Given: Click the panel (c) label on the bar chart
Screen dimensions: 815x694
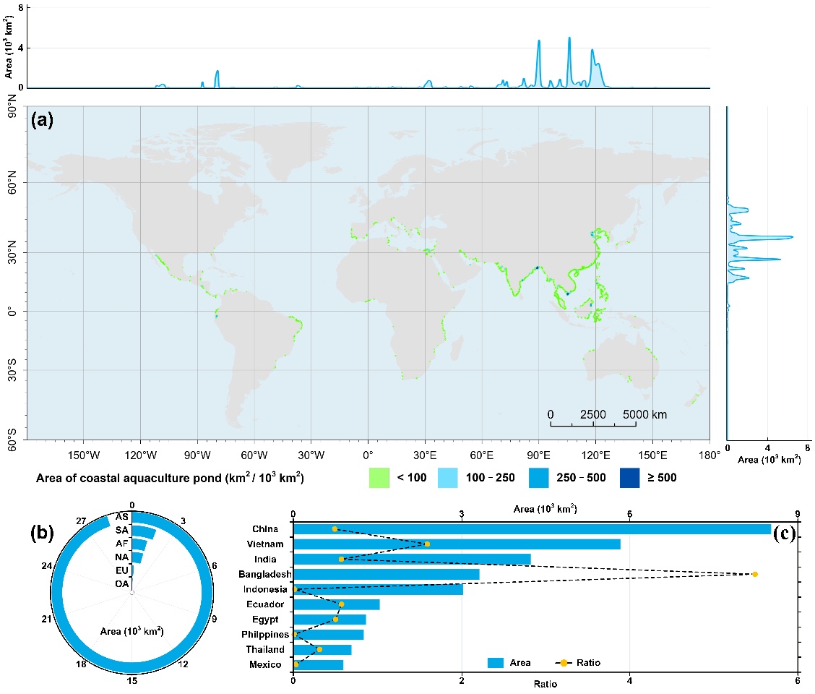Looking at the screenshot, I should point(785,534).
